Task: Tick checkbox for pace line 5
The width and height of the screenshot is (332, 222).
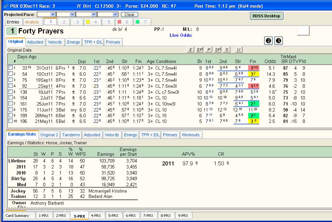Action: [x=10, y=91]
